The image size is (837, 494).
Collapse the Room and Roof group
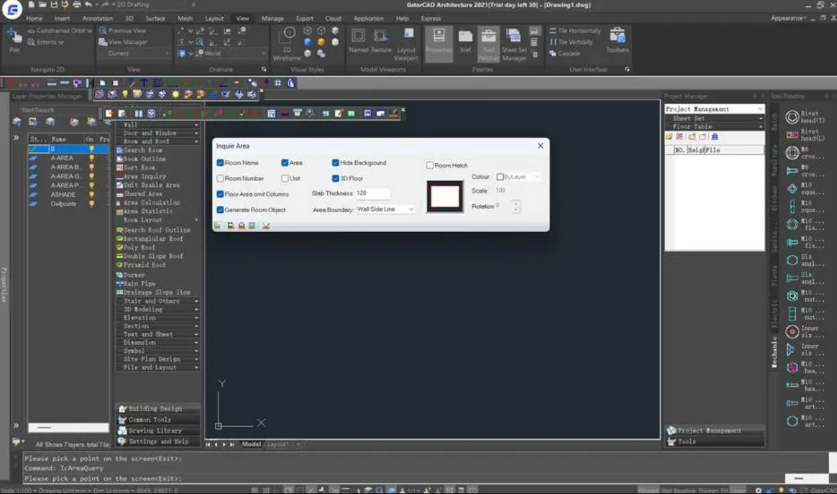158,141
